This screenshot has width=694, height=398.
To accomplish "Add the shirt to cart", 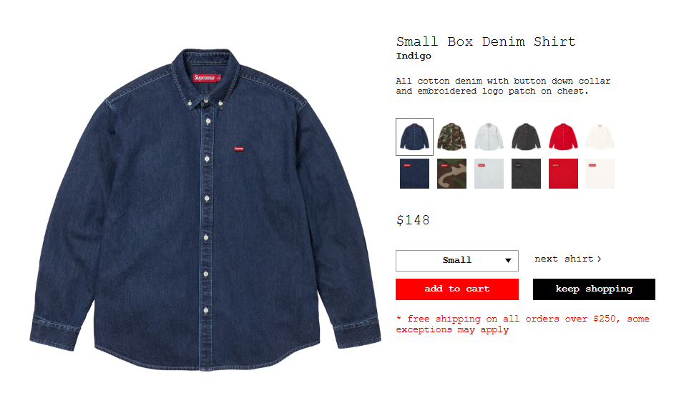I will point(456,289).
